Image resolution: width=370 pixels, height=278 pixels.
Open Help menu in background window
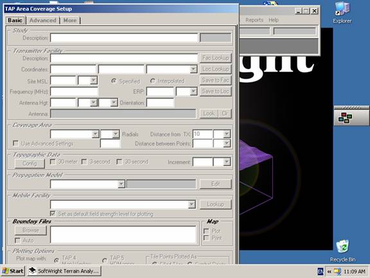[274, 20]
